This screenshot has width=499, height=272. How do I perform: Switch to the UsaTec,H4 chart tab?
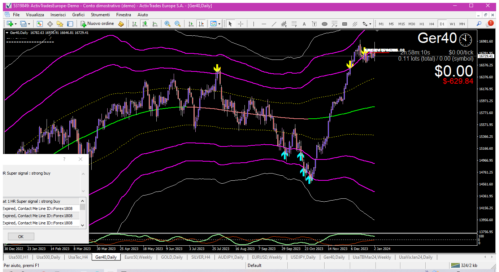pyautogui.click(x=78, y=257)
